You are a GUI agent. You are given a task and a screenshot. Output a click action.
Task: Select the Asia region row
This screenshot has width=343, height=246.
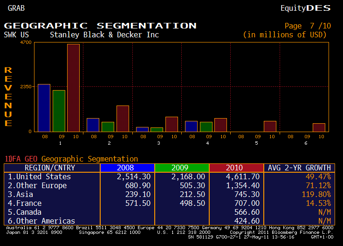click(21, 195)
